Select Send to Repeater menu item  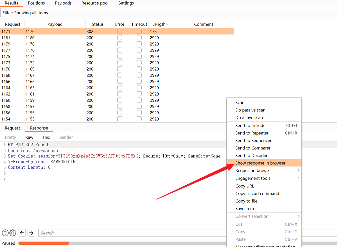coord(252,133)
